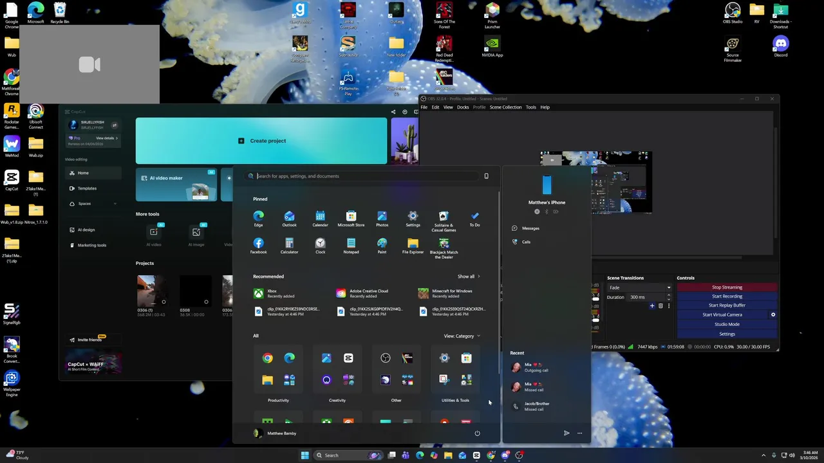Launch Blackjack Match the Dealer
The height and width of the screenshot is (463, 824).
coord(444,248)
